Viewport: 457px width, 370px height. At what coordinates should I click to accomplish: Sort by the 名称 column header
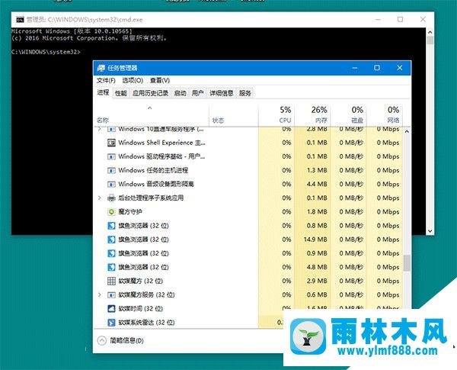coord(152,115)
